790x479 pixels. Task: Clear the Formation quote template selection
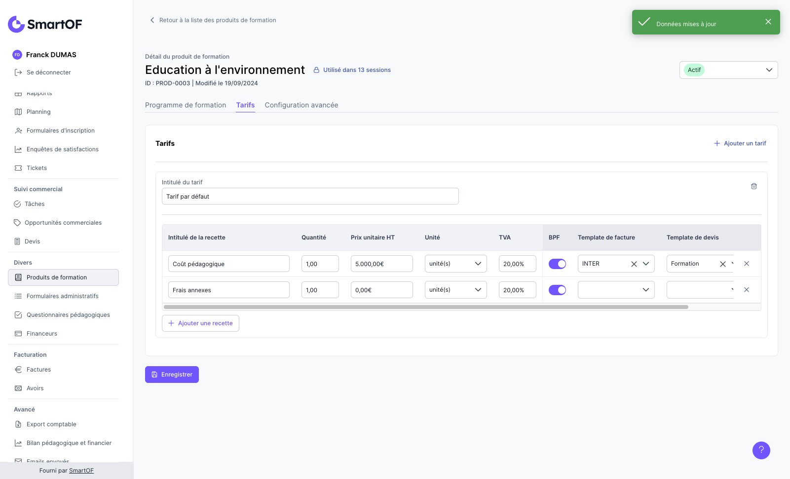click(x=723, y=264)
